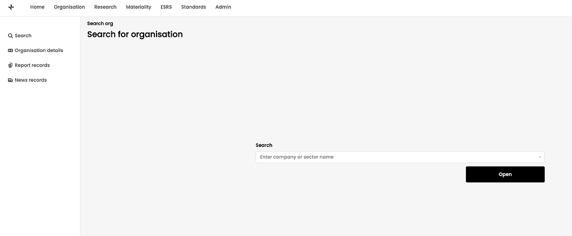Image resolution: width=572 pixels, height=236 pixels.
Task: Expand the company search dropdown arrow
Action: click(540, 157)
